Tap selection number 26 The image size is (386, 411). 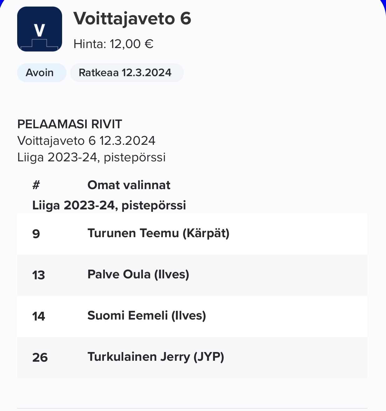(x=40, y=357)
